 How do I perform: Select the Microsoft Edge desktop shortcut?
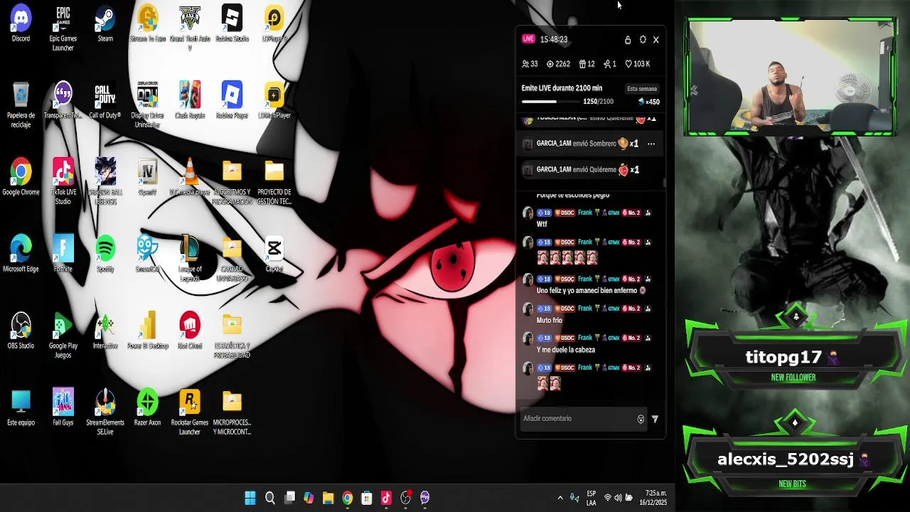pyautogui.click(x=21, y=255)
